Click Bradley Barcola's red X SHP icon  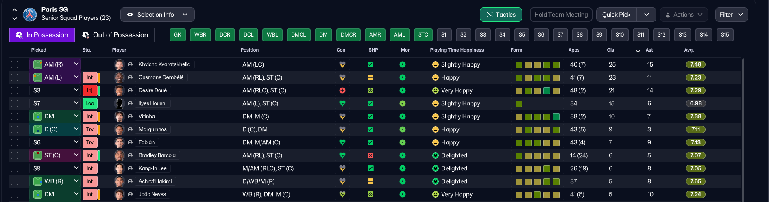tap(370, 155)
